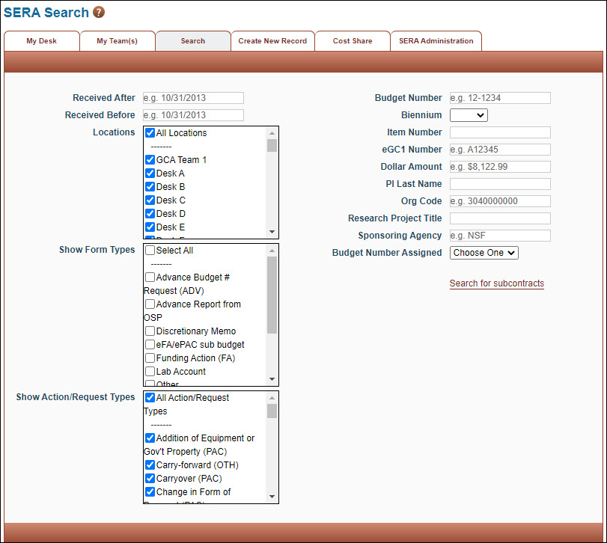Focus the Budget Number input field
The height and width of the screenshot is (543, 607).
click(x=500, y=98)
